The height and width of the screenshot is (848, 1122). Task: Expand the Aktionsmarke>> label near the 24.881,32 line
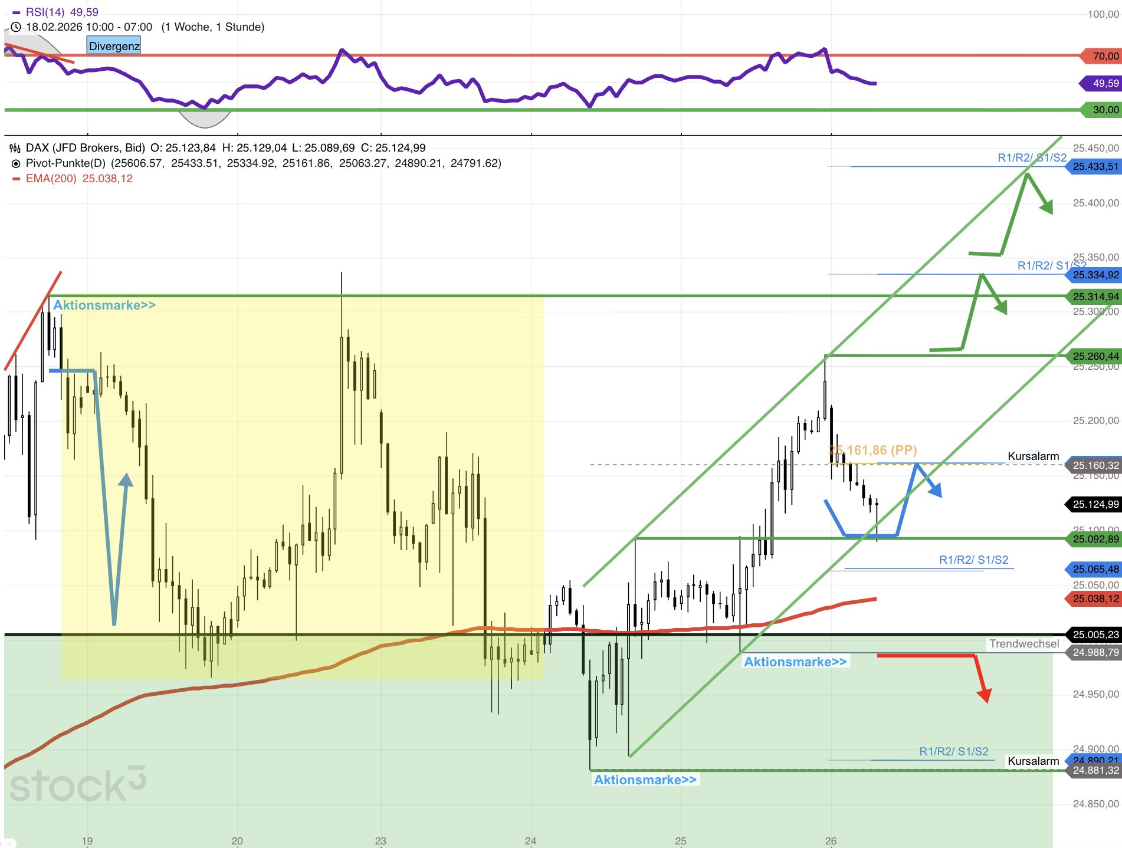pyautogui.click(x=645, y=780)
